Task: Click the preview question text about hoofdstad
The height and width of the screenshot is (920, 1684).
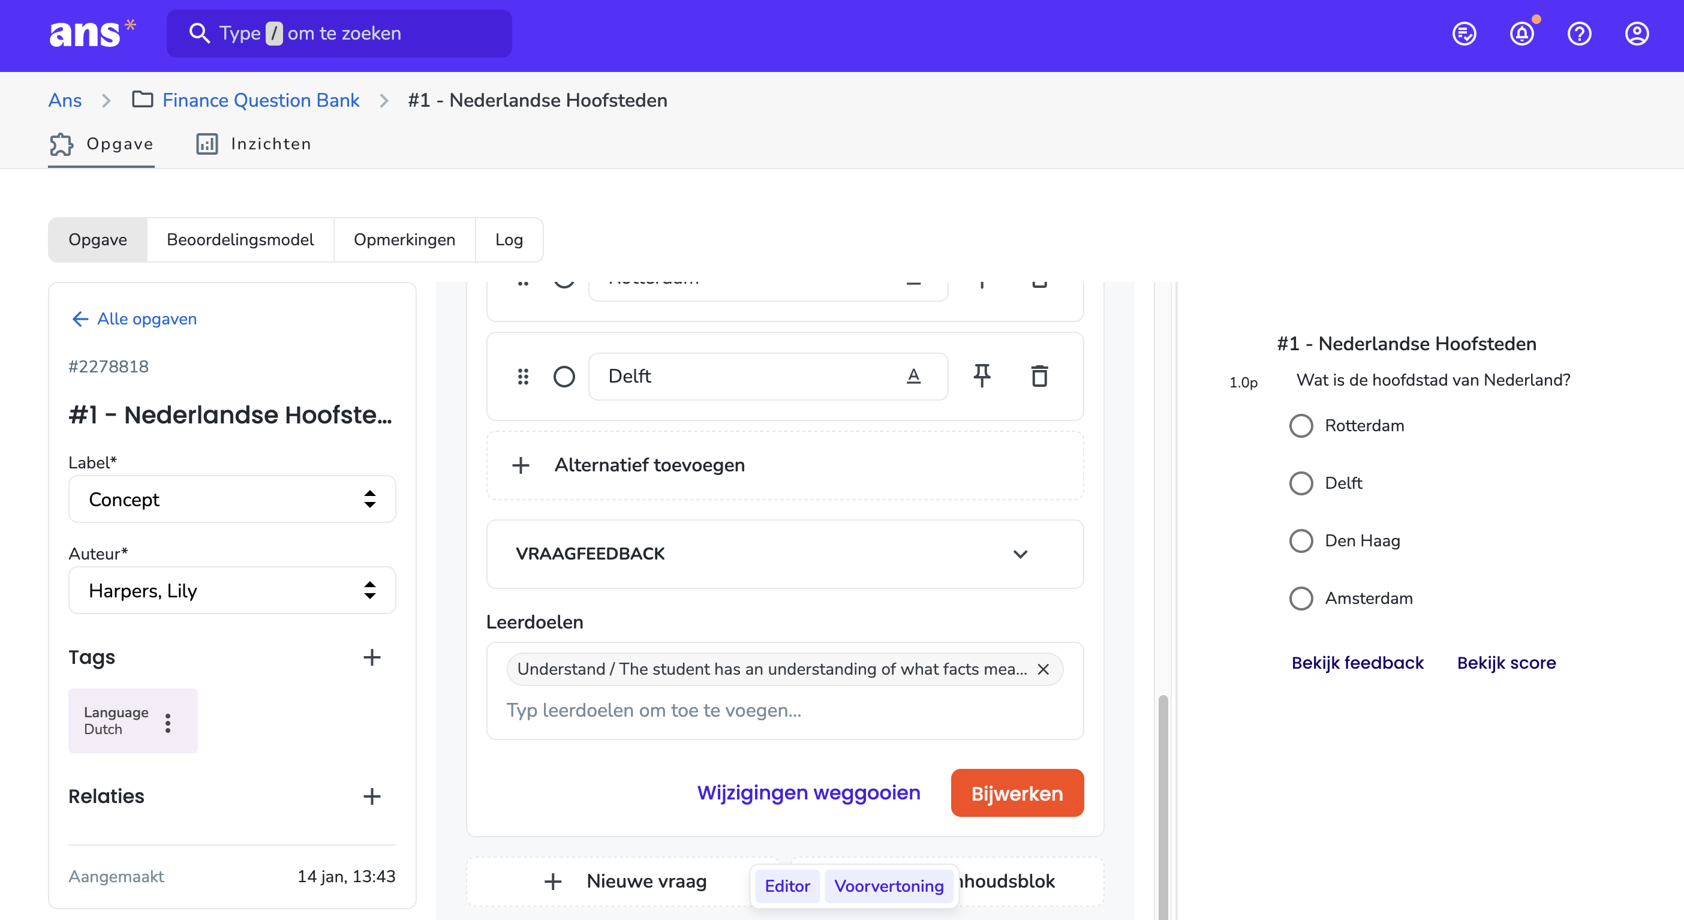Action: 1433,380
